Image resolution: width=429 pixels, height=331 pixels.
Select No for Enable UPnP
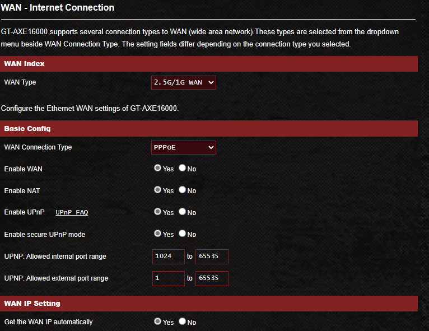point(182,212)
